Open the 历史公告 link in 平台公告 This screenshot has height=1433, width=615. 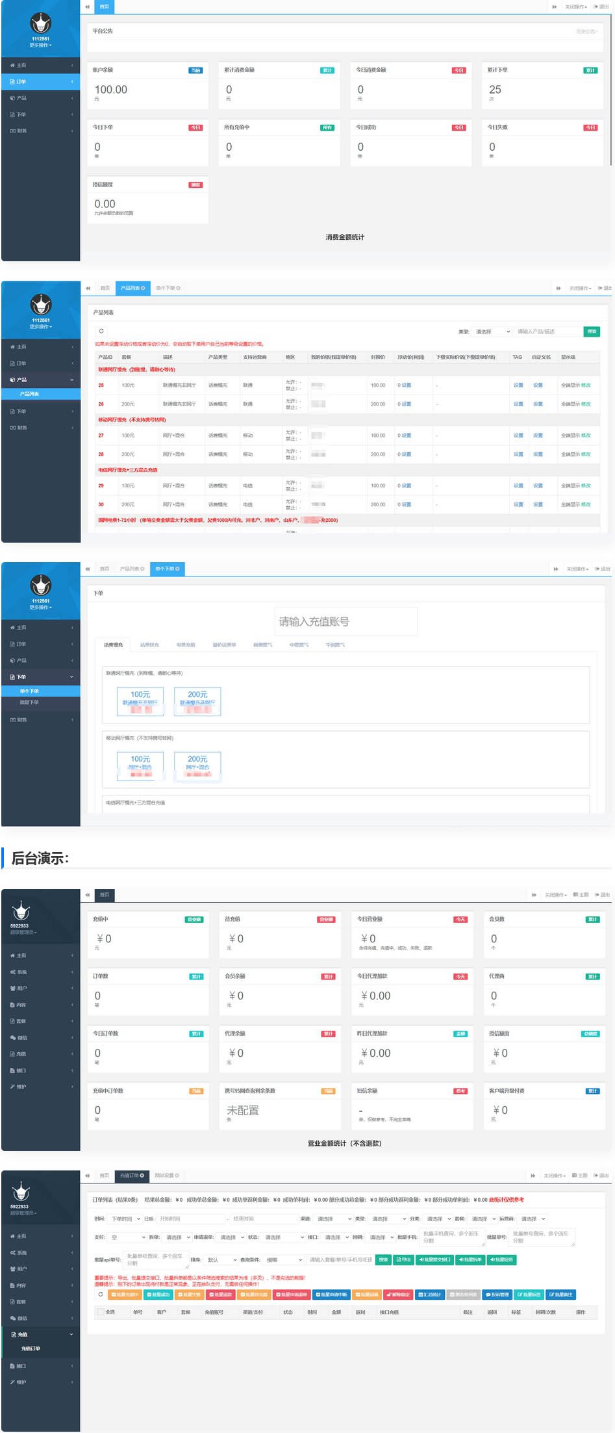coord(586,31)
